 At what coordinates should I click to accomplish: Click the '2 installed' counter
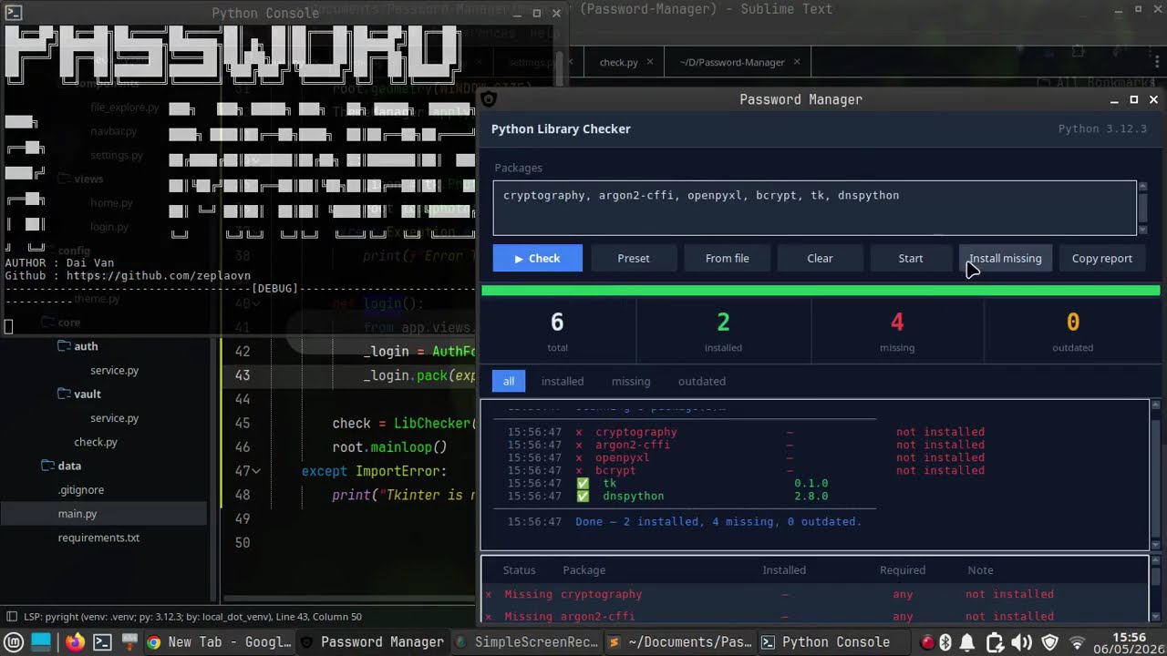[x=723, y=332]
